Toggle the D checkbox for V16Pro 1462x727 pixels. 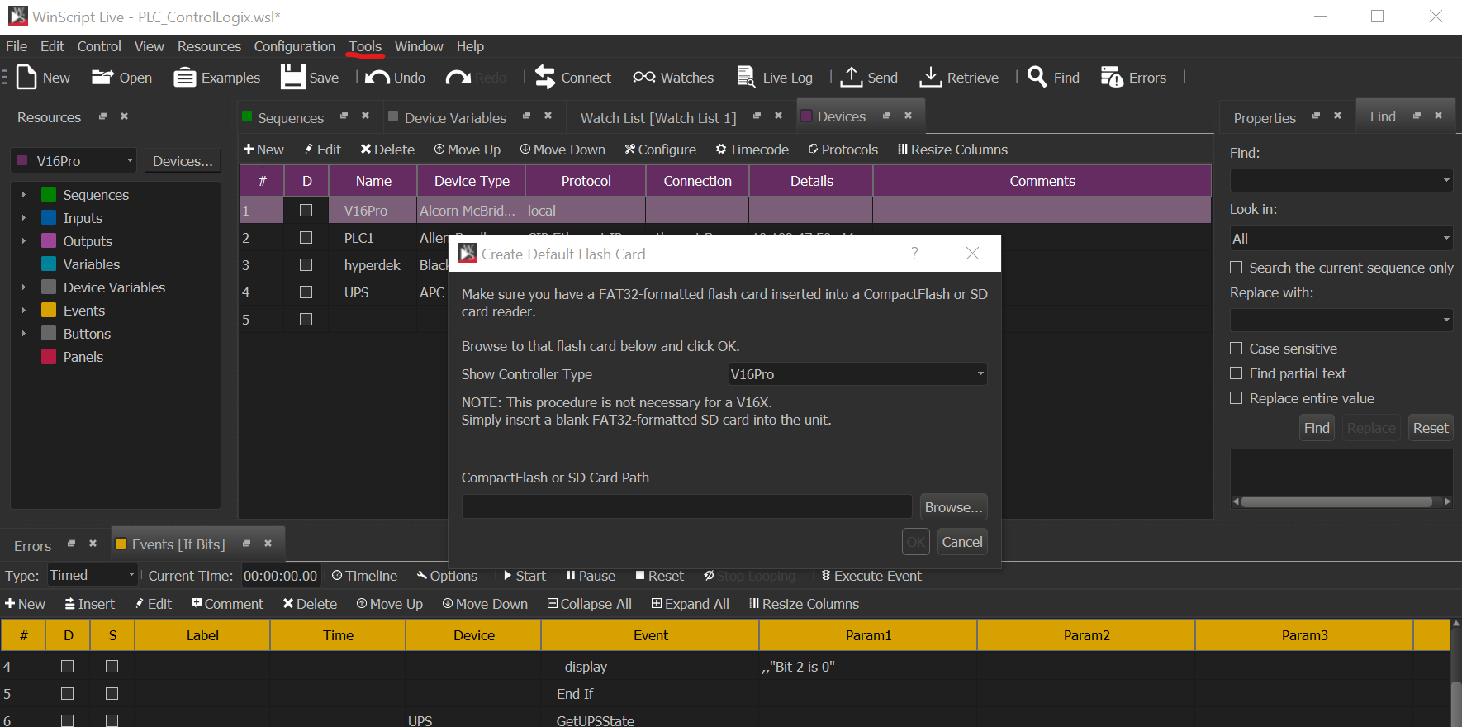(x=306, y=211)
